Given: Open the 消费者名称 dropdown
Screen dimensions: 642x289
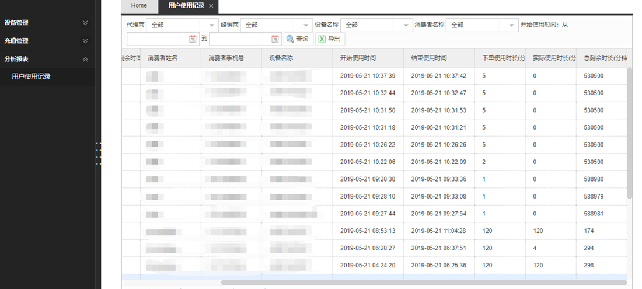Looking at the screenshot, I should (511, 25).
